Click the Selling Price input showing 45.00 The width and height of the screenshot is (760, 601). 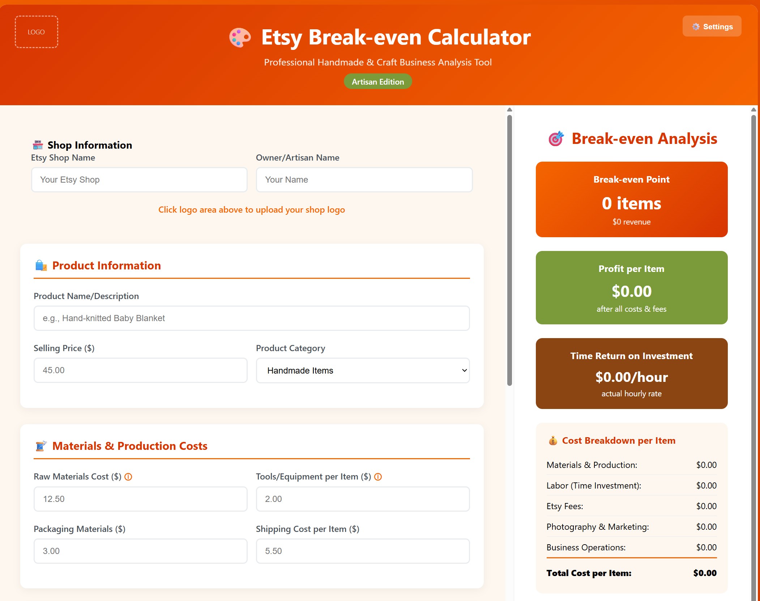pos(140,370)
